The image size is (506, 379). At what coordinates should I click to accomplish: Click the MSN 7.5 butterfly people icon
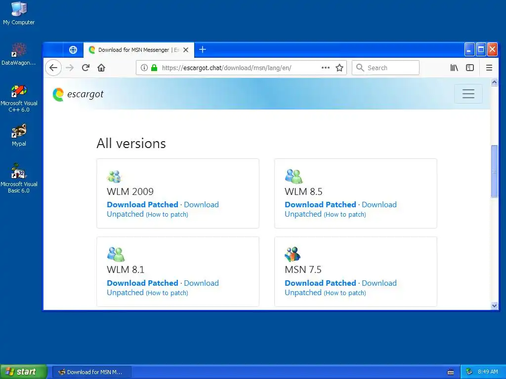tap(293, 254)
